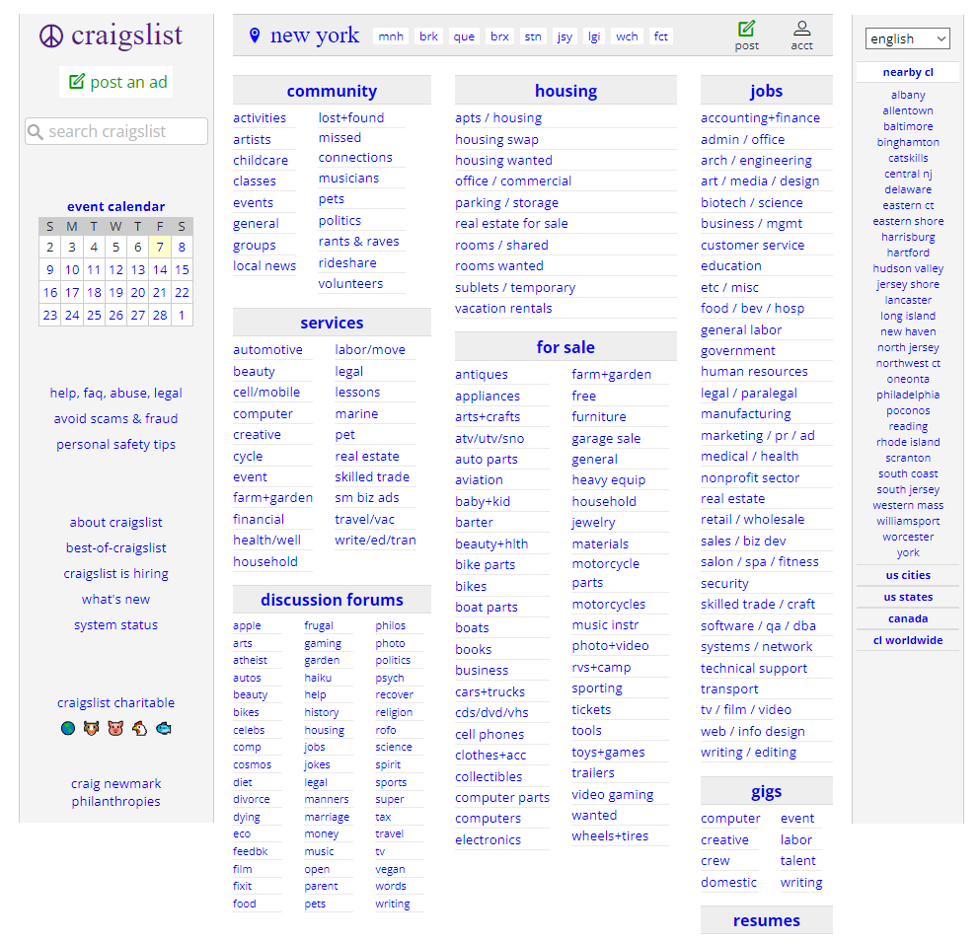
Task: Go to long island nearby site
Action: [x=908, y=316]
